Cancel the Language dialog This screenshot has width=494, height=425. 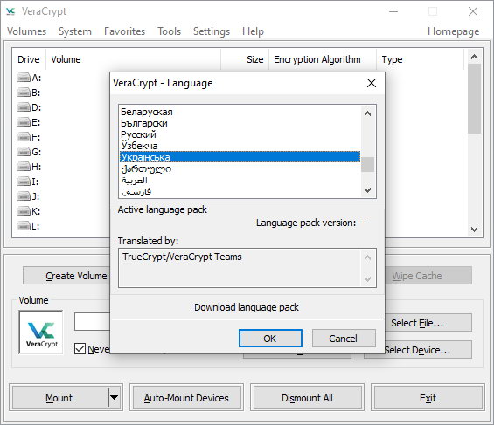tap(344, 339)
